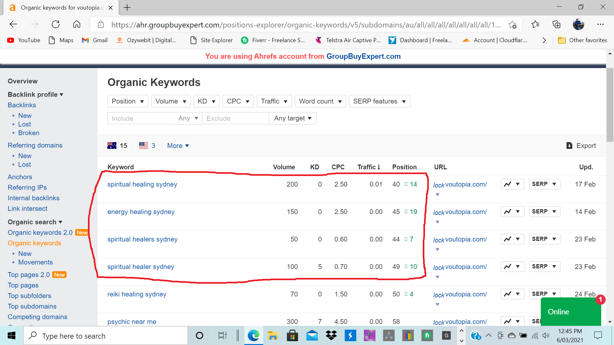The width and height of the screenshot is (614, 345).
Task: Select the United States flag filter
Action: (144, 146)
